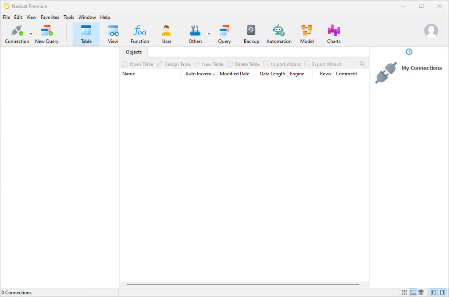This screenshot has height=297, width=449.
Task: Click the blue information icon
Action: click(409, 52)
